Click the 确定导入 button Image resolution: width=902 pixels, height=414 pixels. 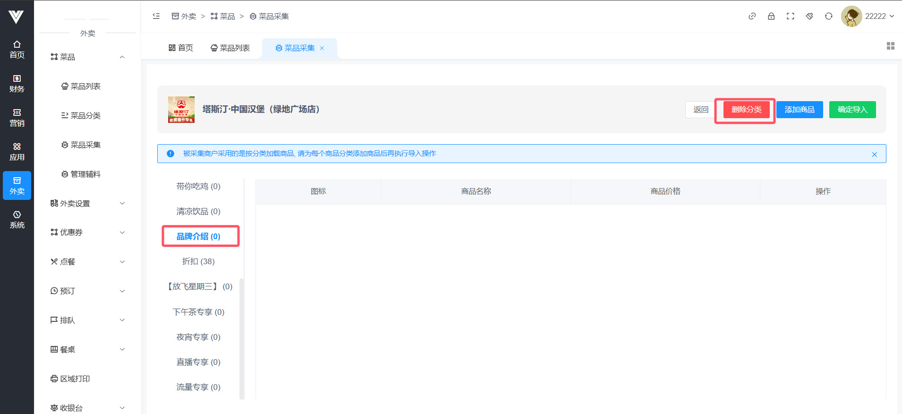pos(852,110)
